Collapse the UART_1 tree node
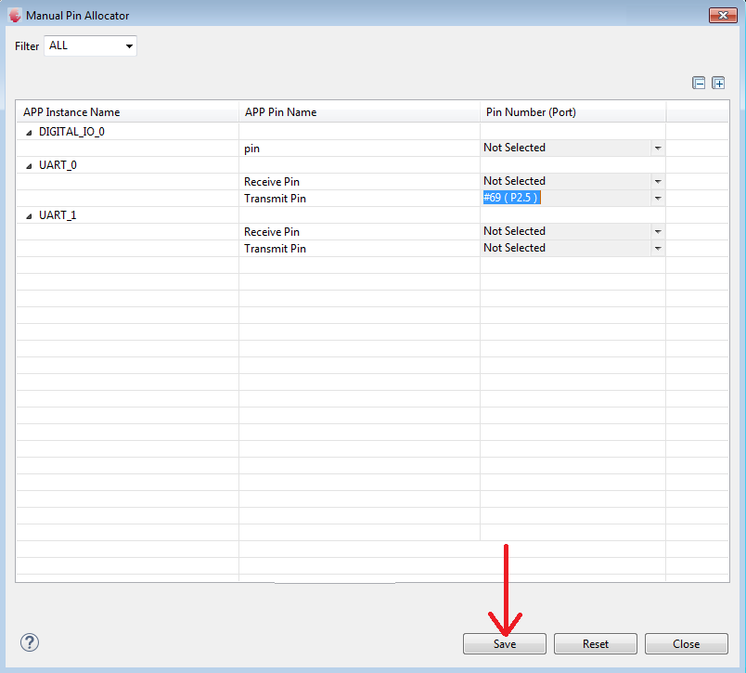 [x=29, y=215]
